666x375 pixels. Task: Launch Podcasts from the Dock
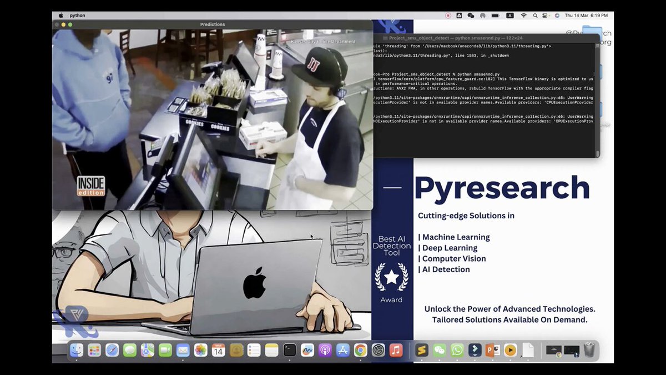point(325,350)
